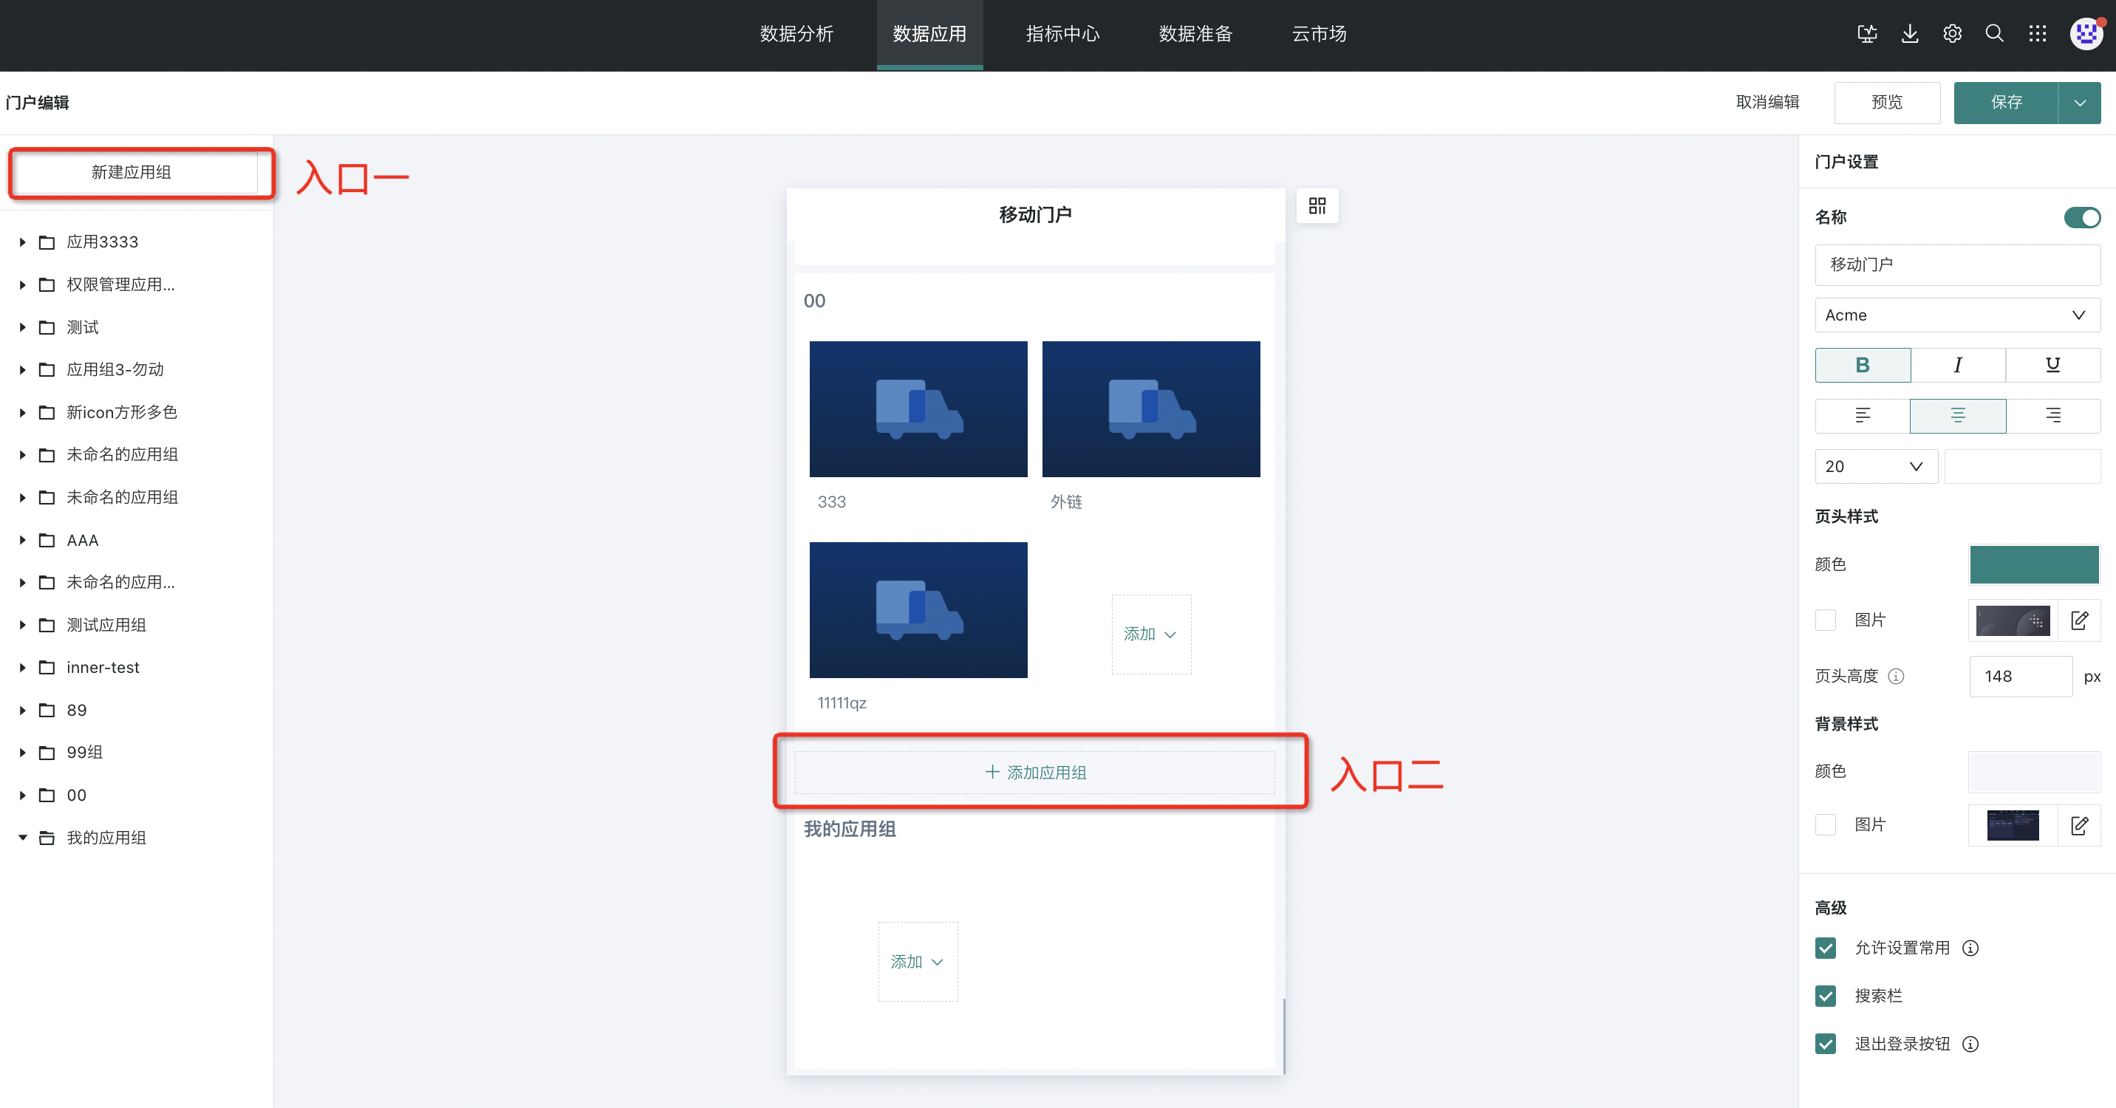
Task: Edit the background style image
Action: [2079, 825]
